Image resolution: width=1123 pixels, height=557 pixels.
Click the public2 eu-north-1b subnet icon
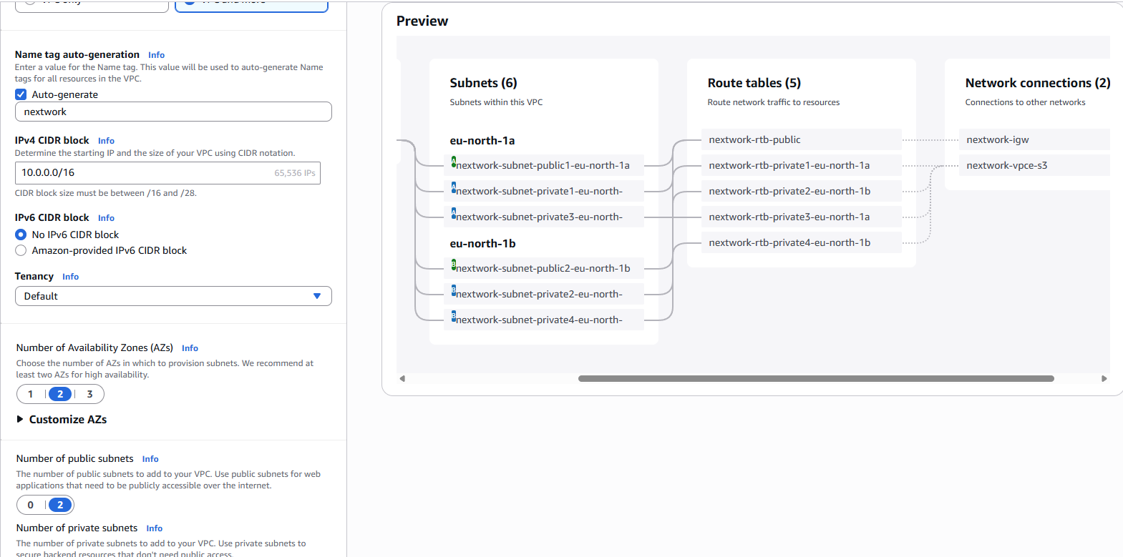pos(454,266)
